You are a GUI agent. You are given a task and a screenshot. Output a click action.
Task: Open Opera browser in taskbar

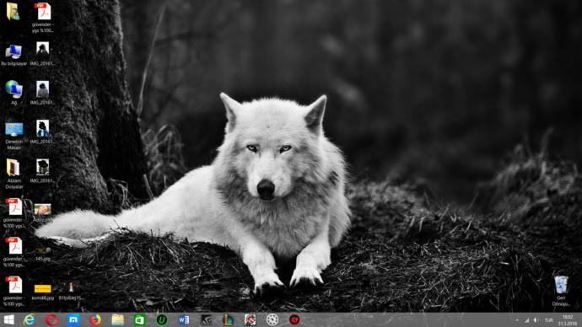click(x=51, y=319)
